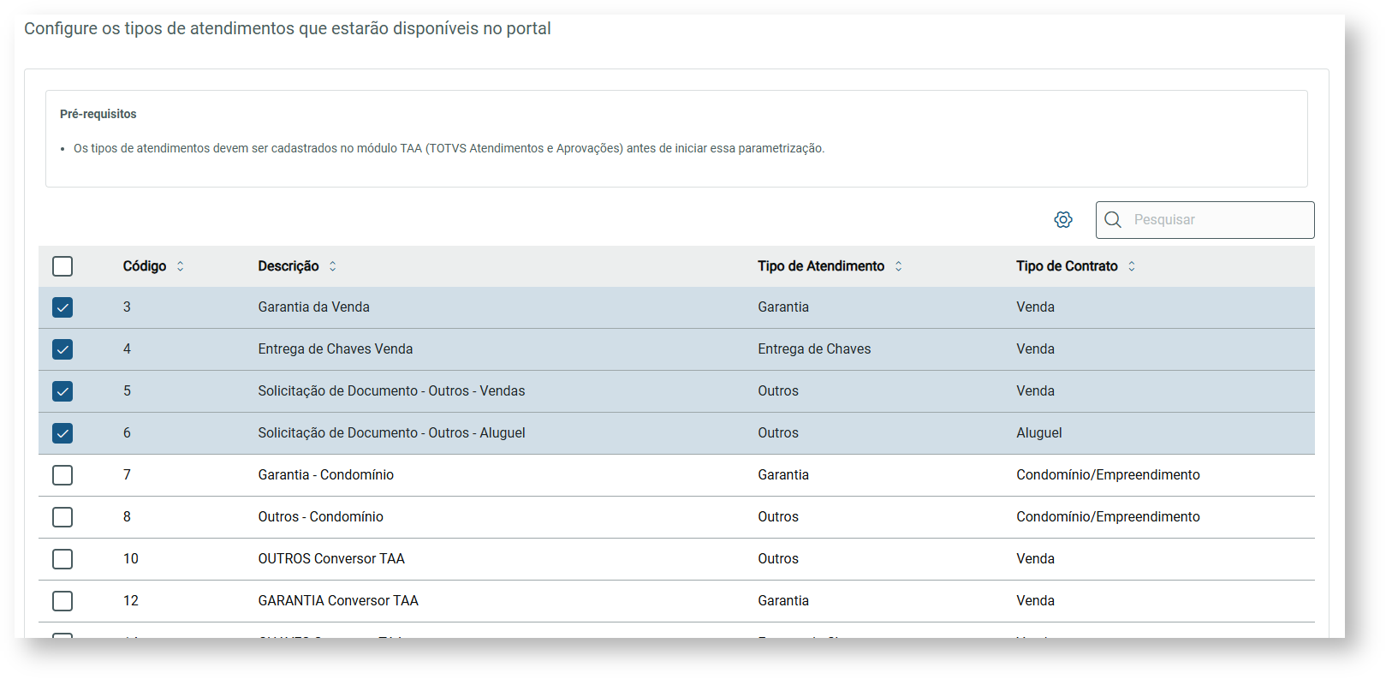Click the Tipo de Contrato header label
The image size is (1386, 679).
pos(1067,266)
